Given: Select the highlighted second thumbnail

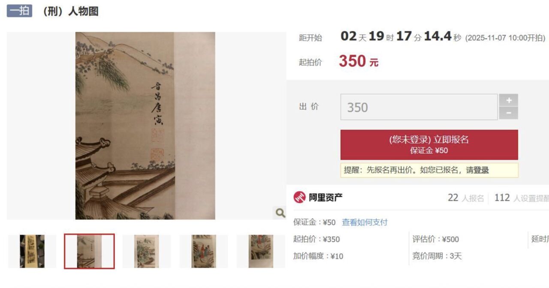Looking at the screenshot, I should point(89,251).
